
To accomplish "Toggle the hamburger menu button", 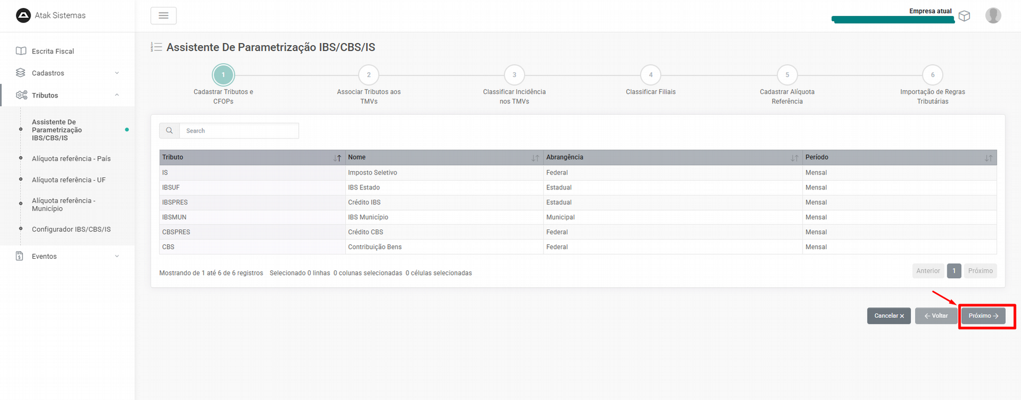I will pos(163,15).
